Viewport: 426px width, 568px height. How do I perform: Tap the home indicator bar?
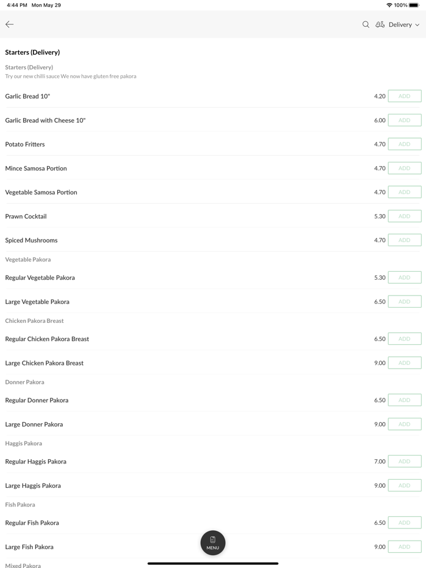coord(213,563)
